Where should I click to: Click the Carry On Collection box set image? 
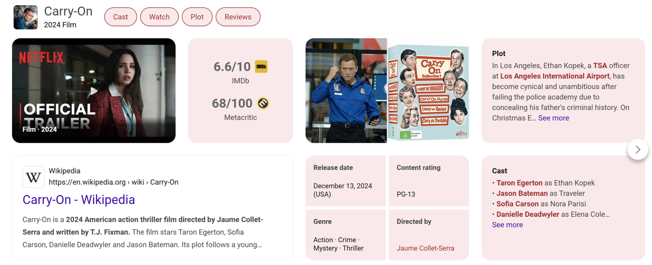[428, 91]
